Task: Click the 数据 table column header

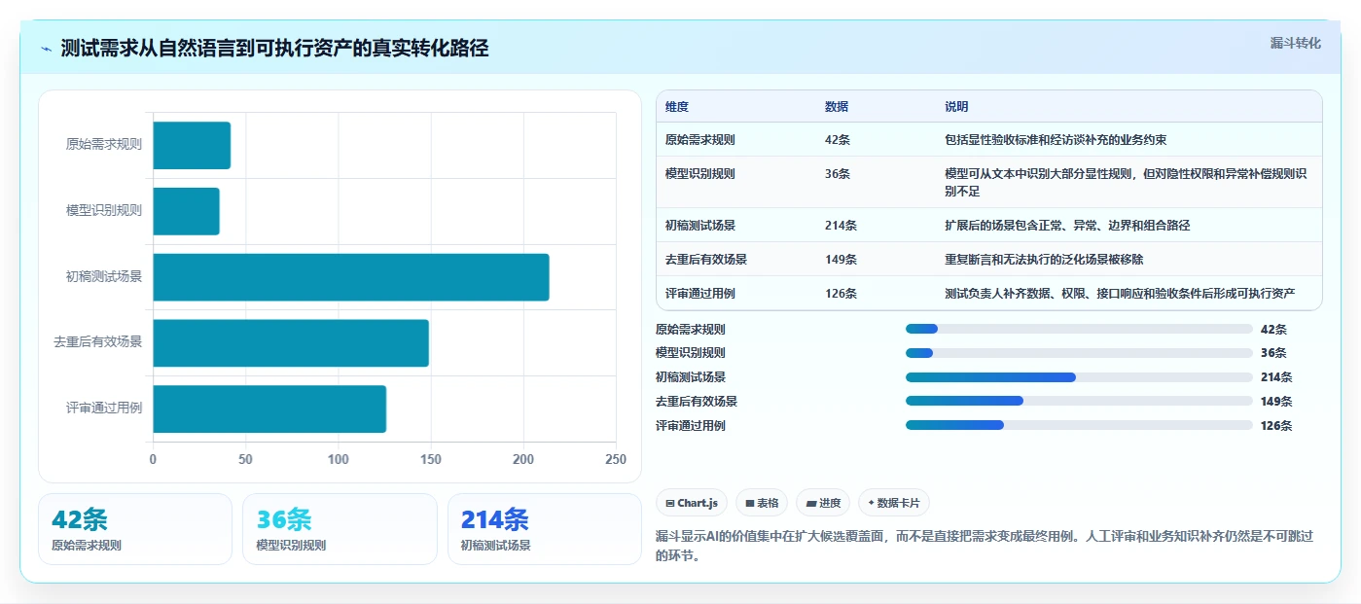Action: click(x=837, y=107)
